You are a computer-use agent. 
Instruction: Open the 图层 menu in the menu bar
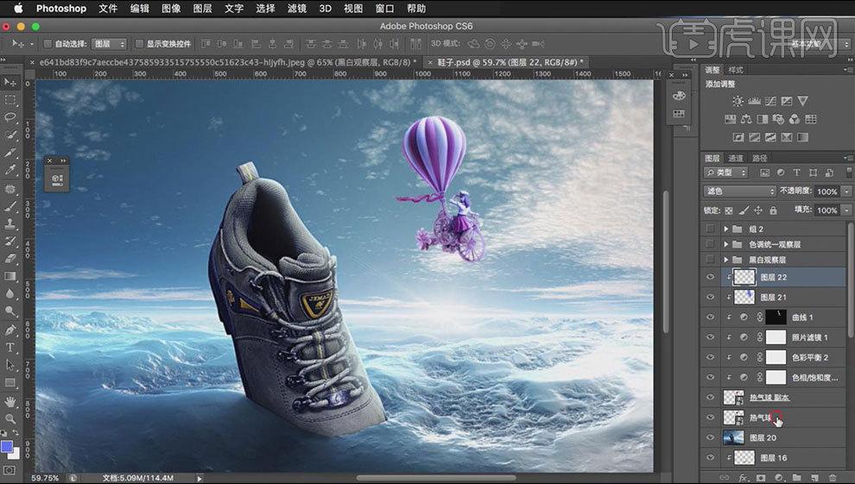[202, 8]
